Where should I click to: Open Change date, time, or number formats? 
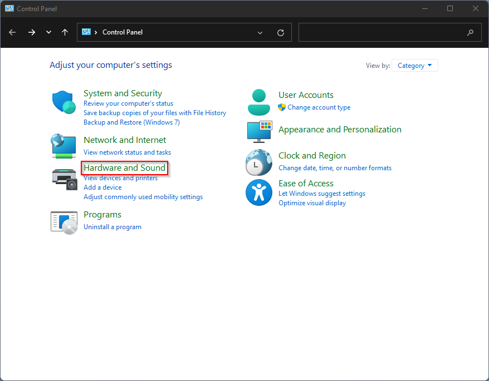[x=335, y=168]
